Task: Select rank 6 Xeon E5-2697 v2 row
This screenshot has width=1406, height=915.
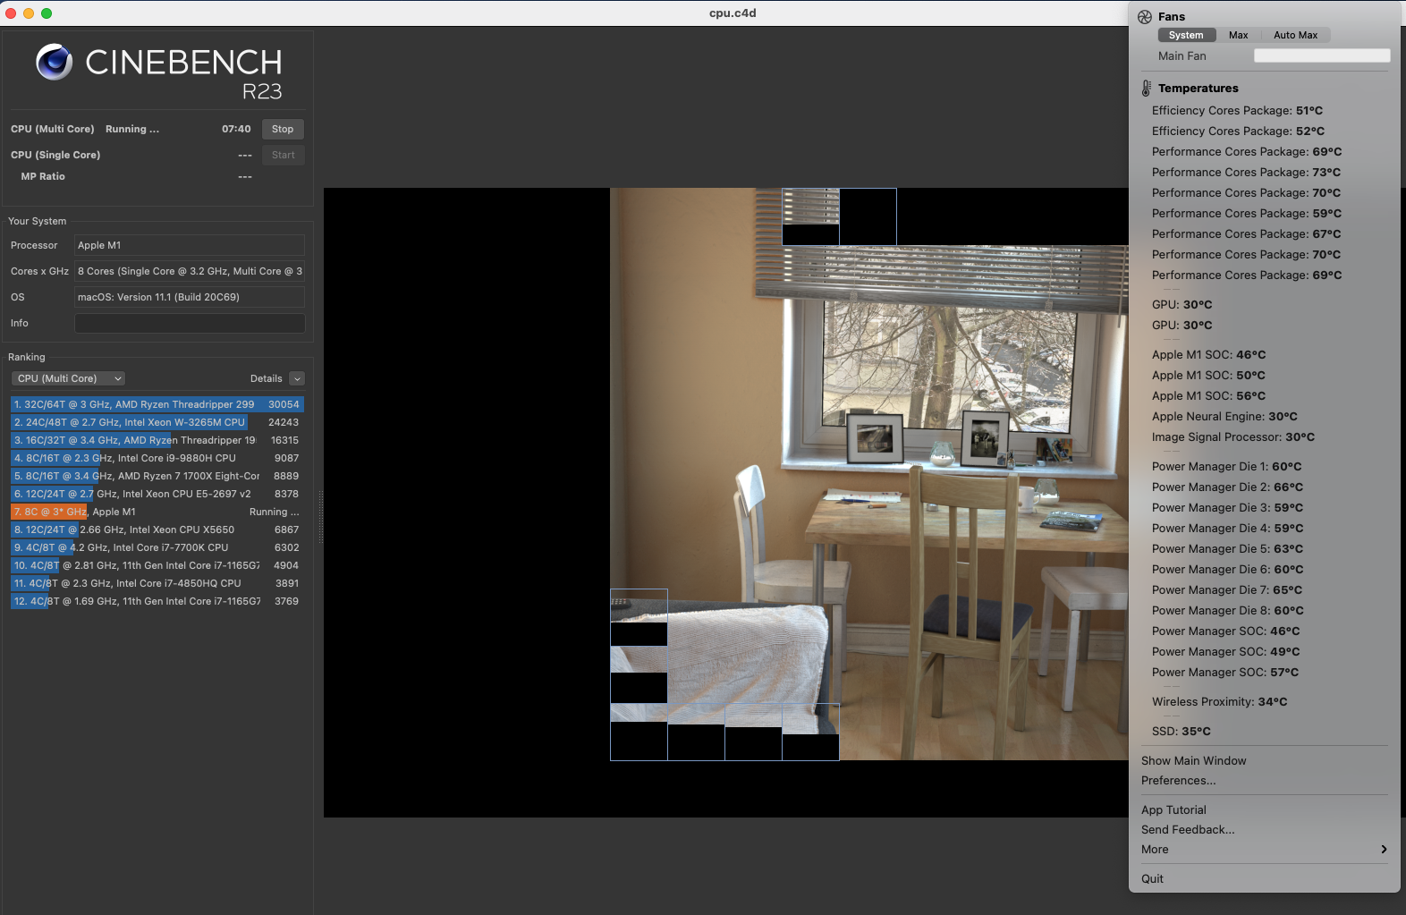Action: pyautogui.click(x=157, y=494)
